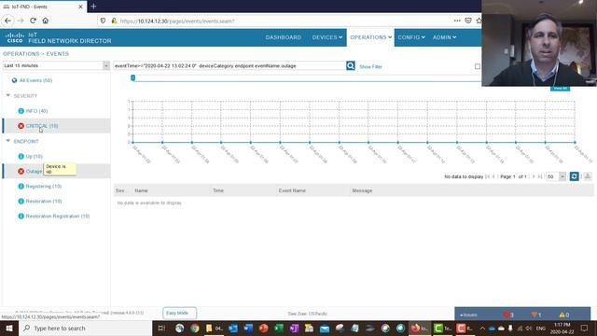This screenshot has width=597, height=336.
Task: Sort by the Event Name column header
Action: click(x=292, y=190)
